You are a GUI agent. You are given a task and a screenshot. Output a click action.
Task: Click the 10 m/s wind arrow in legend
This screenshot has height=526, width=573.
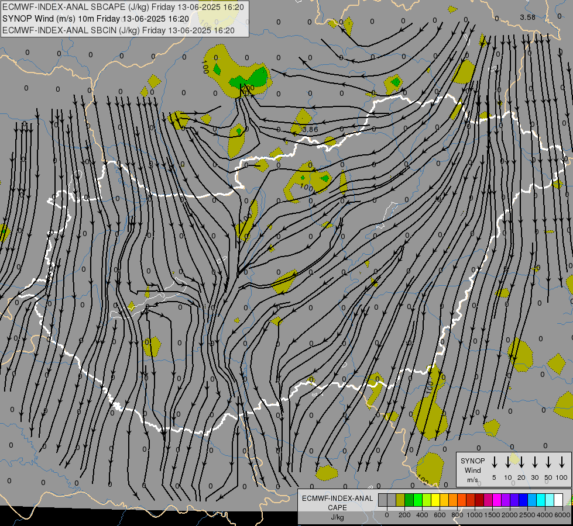(x=507, y=462)
